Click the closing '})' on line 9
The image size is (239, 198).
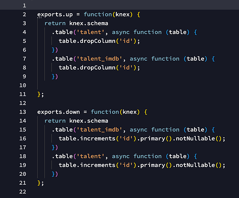tap(55, 77)
